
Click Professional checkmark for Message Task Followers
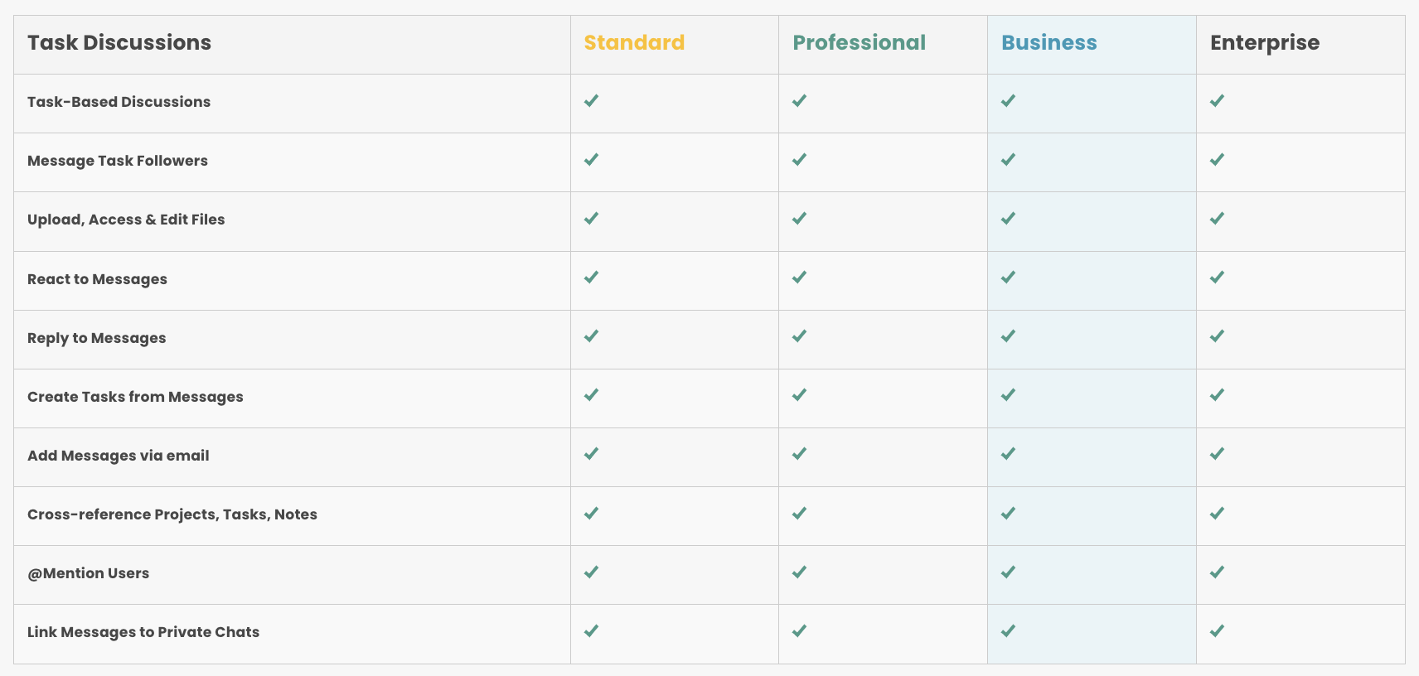[x=799, y=160]
